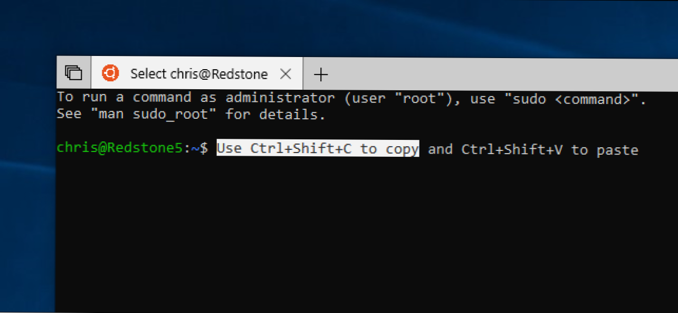This screenshot has width=678, height=313.
Task: Click the line mentioning sudo <command>
Action: [351, 98]
